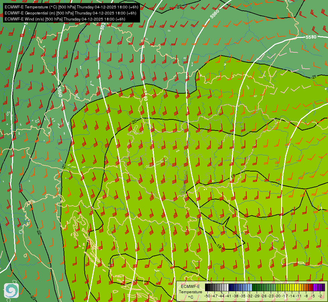
Task: Click the 5500 geopotential contour label
Action: (60, 92)
